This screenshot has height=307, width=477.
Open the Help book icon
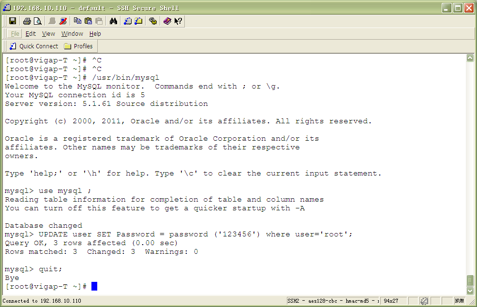[x=167, y=21]
